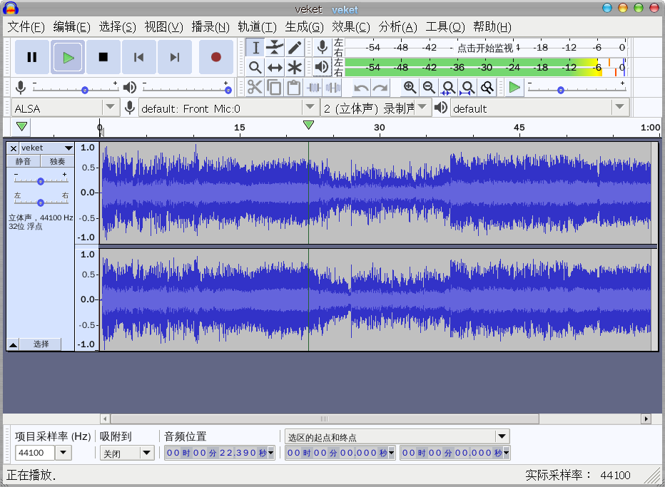This screenshot has width=665, height=487.
Task: Zoom out on the waveform
Action: click(430, 88)
